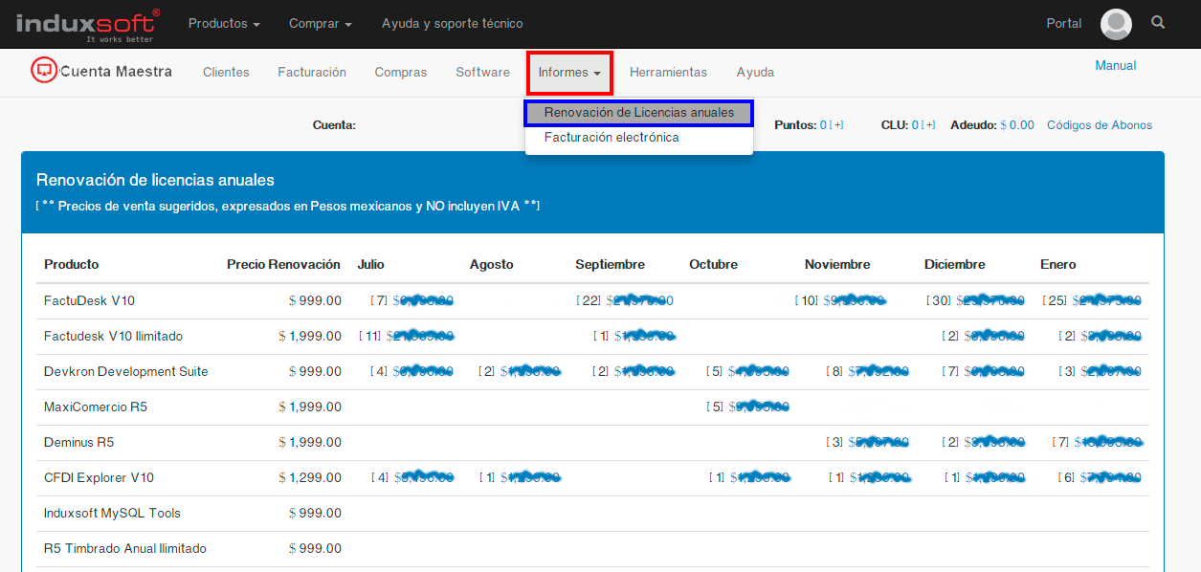Switch to the Software section
Screen dimensions: 1201x572
pos(483,73)
